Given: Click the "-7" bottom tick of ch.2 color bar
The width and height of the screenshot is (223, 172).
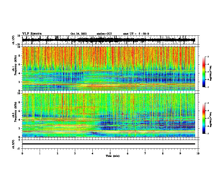Looking at the screenshot, I should [208, 133].
